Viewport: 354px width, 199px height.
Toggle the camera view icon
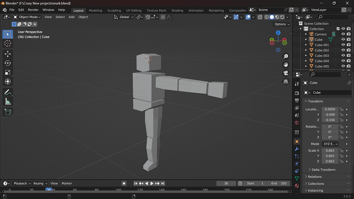pos(286,73)
